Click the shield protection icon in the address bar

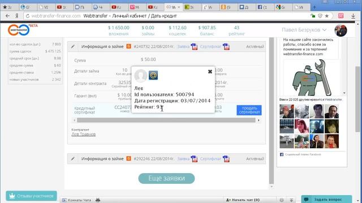click(320, 16)
